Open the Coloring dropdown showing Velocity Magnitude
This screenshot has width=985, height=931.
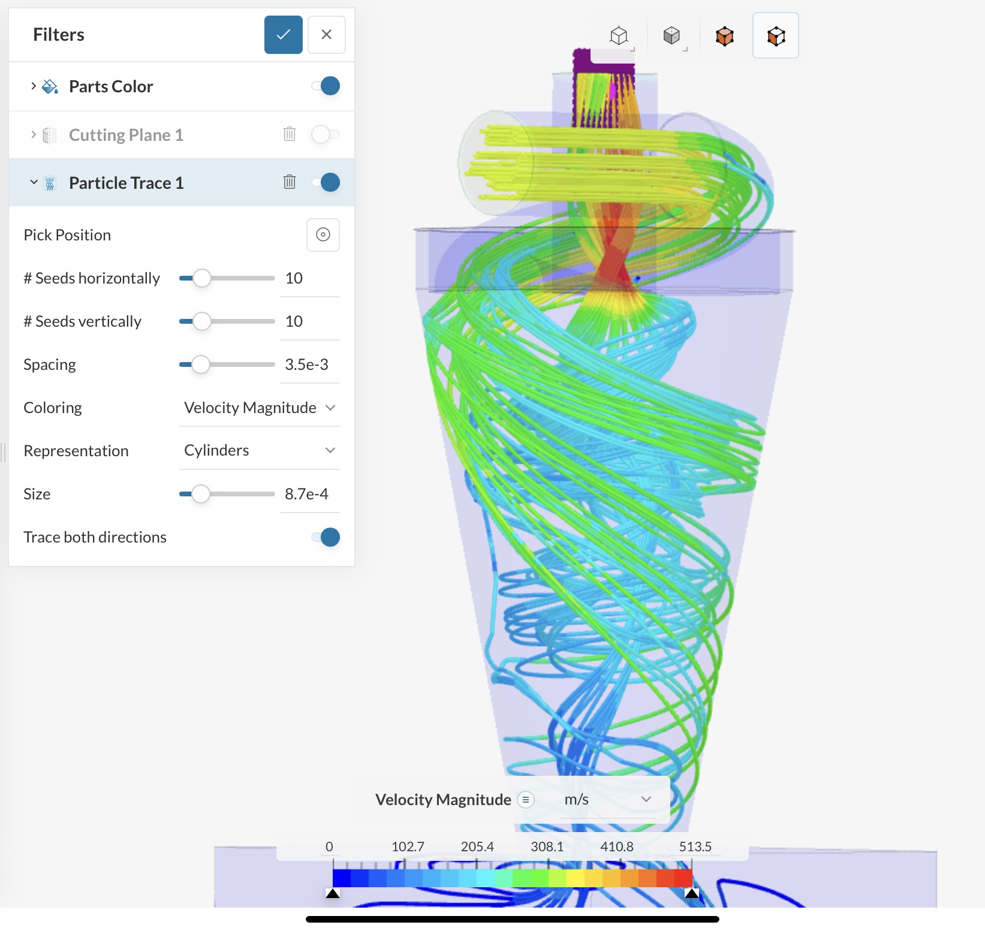click(260, 408)
